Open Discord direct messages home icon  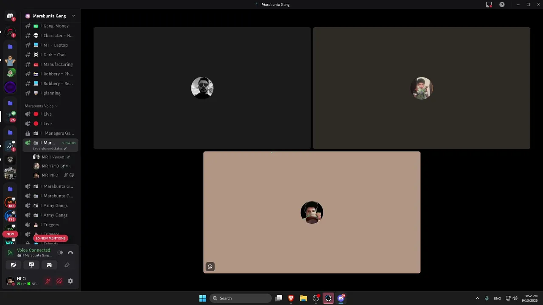[x=10, y=16]
